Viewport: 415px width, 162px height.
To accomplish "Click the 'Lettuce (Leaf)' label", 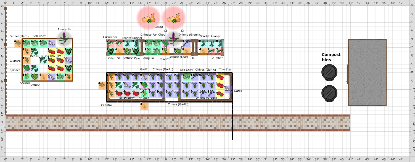I will click(x=178, y=57).
